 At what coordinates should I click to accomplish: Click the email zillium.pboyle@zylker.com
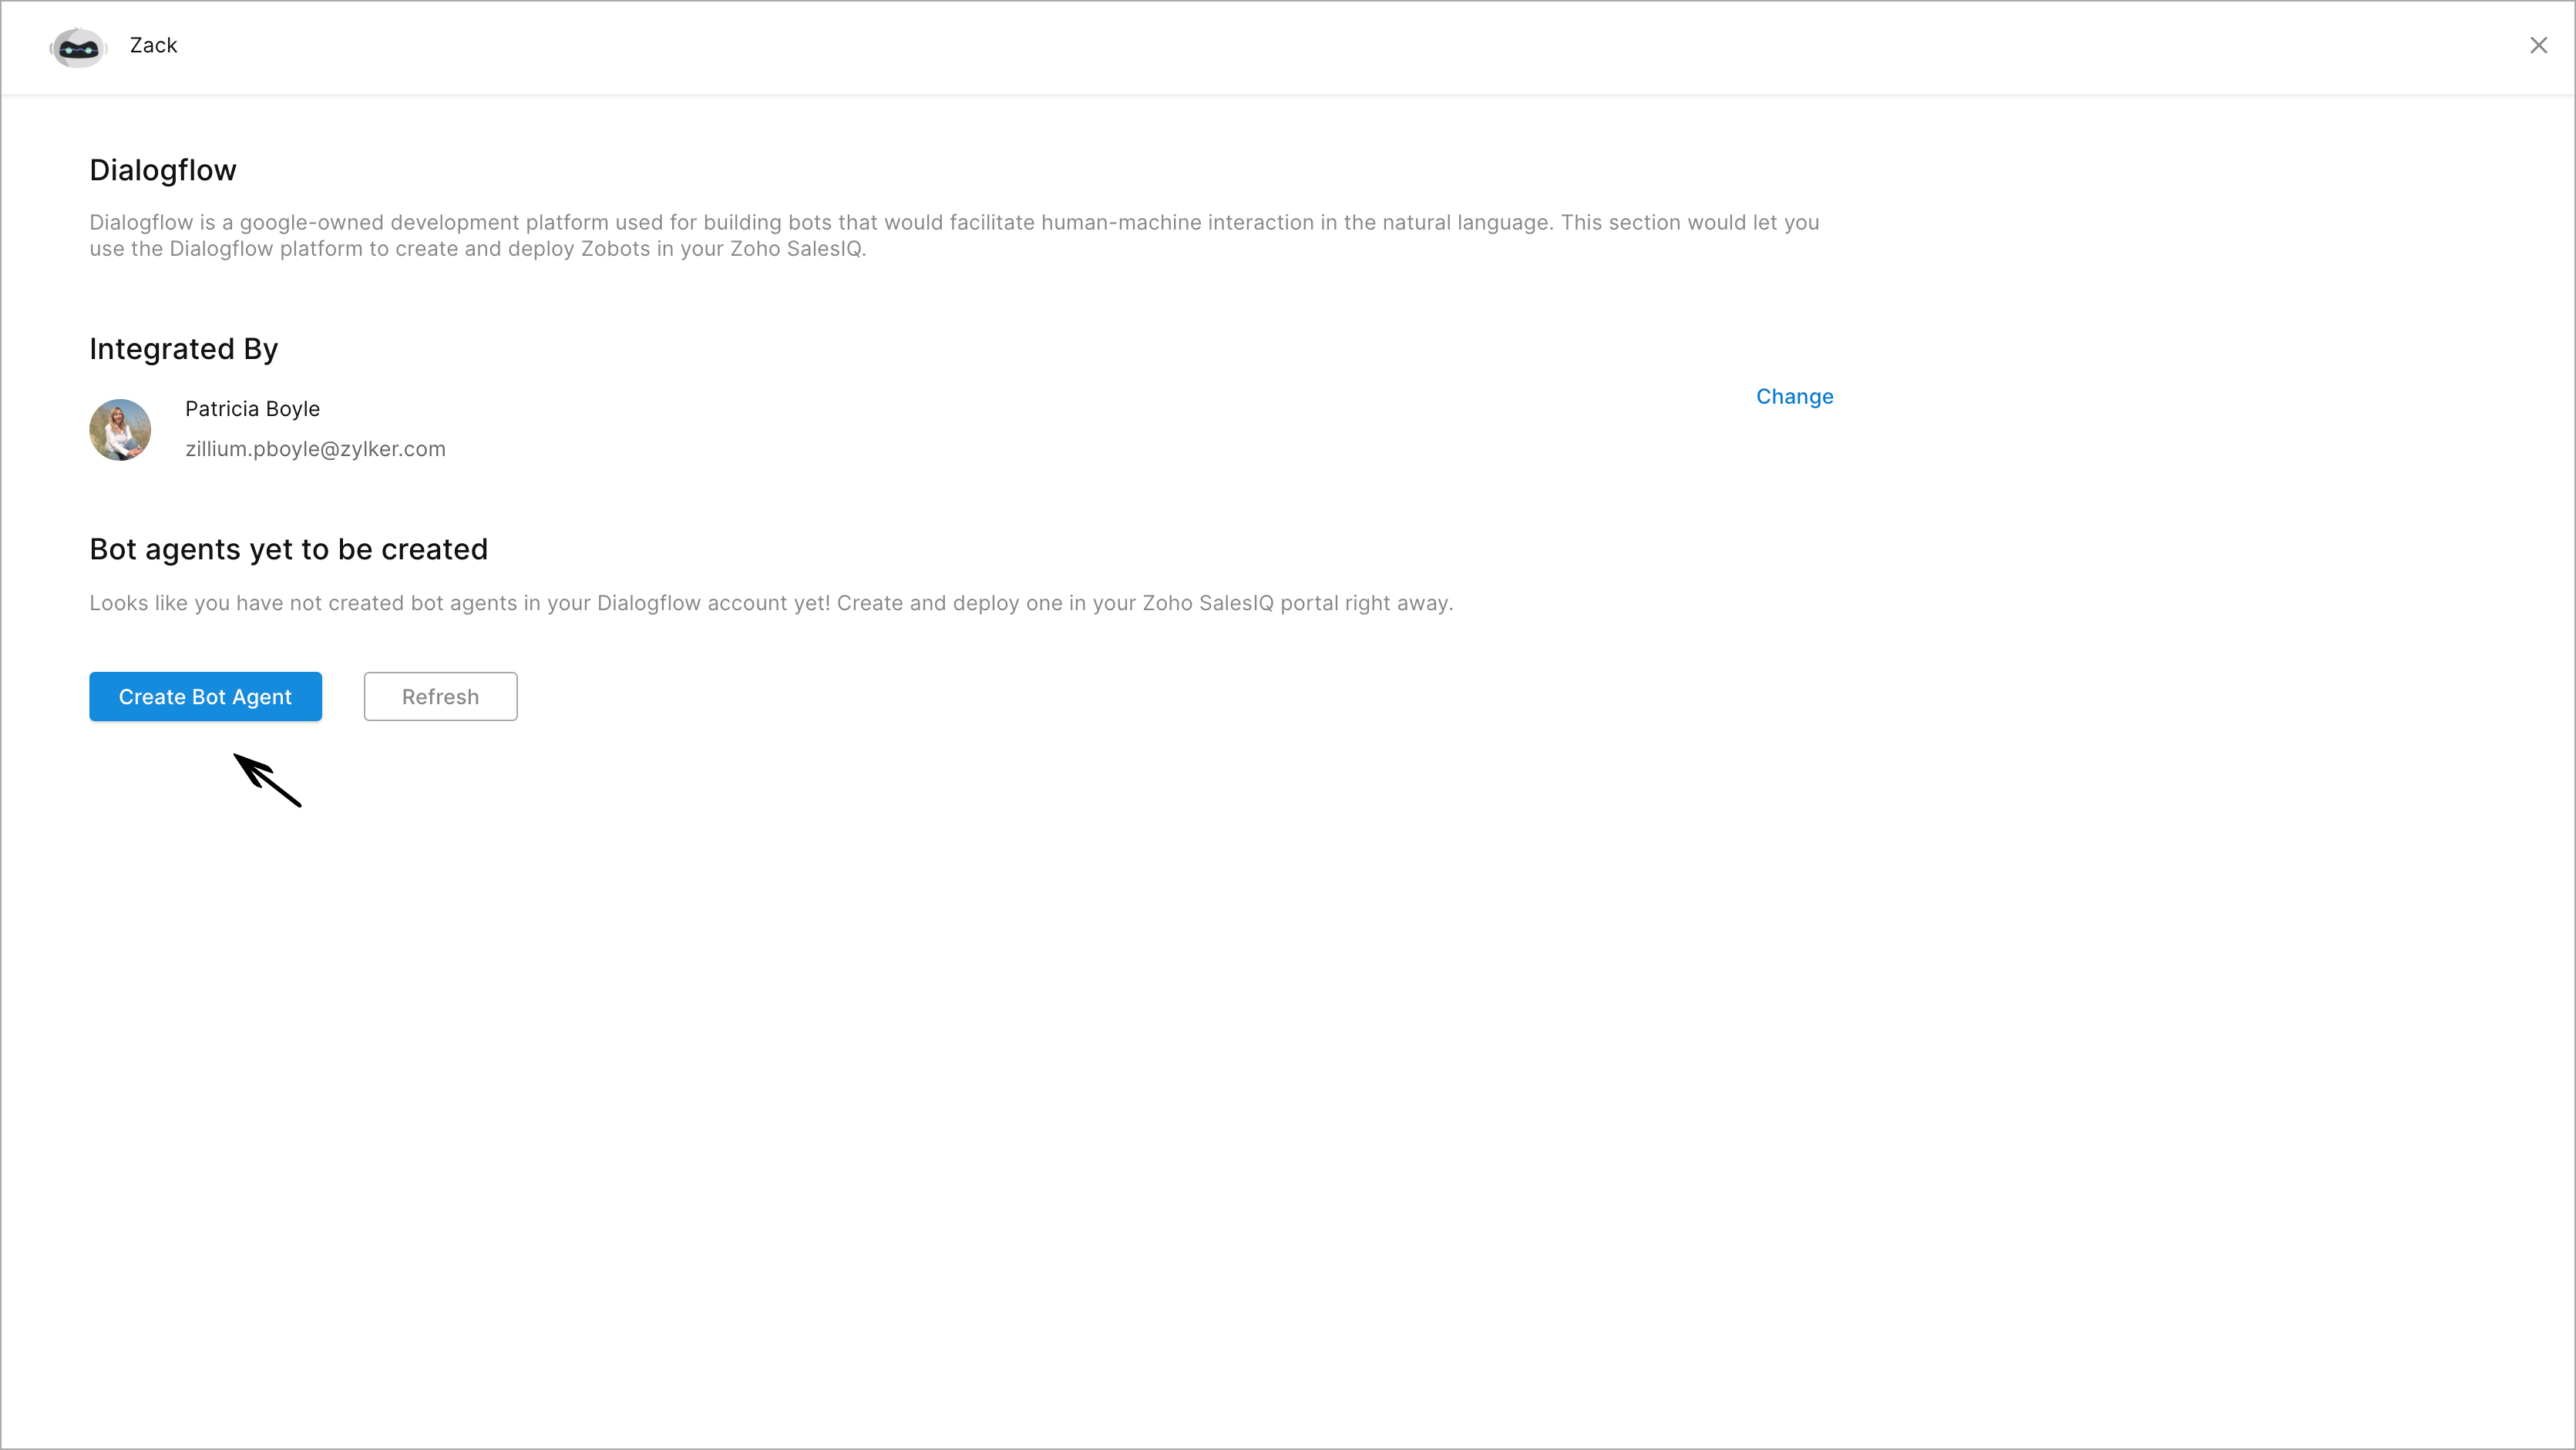tap(315, 448)
